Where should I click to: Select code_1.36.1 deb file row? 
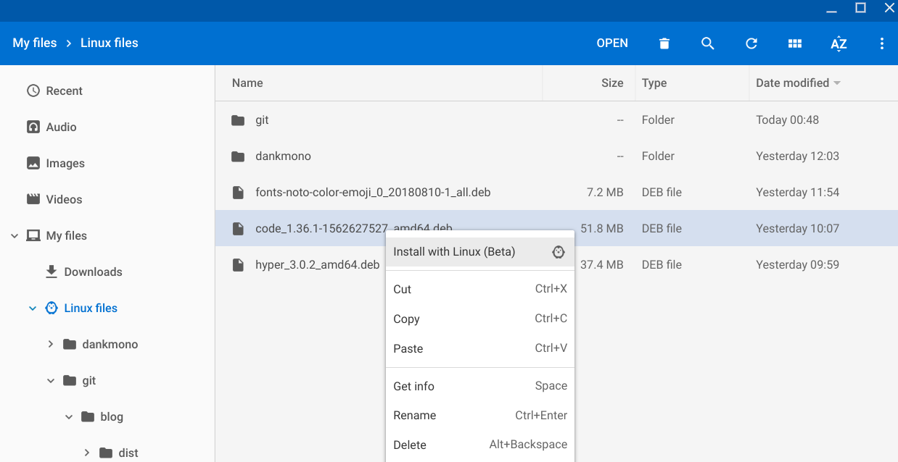(x=556, y=228)
